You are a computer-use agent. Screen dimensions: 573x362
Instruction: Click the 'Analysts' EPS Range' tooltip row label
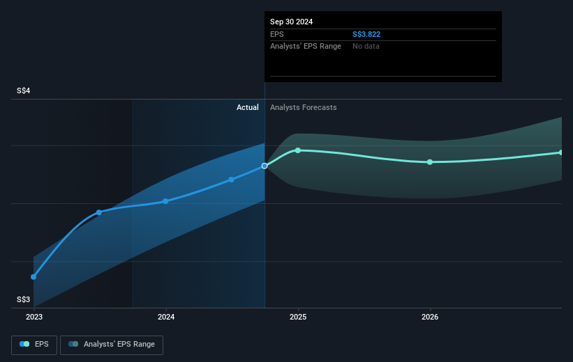pyautogui.click(x=306, y=47)
